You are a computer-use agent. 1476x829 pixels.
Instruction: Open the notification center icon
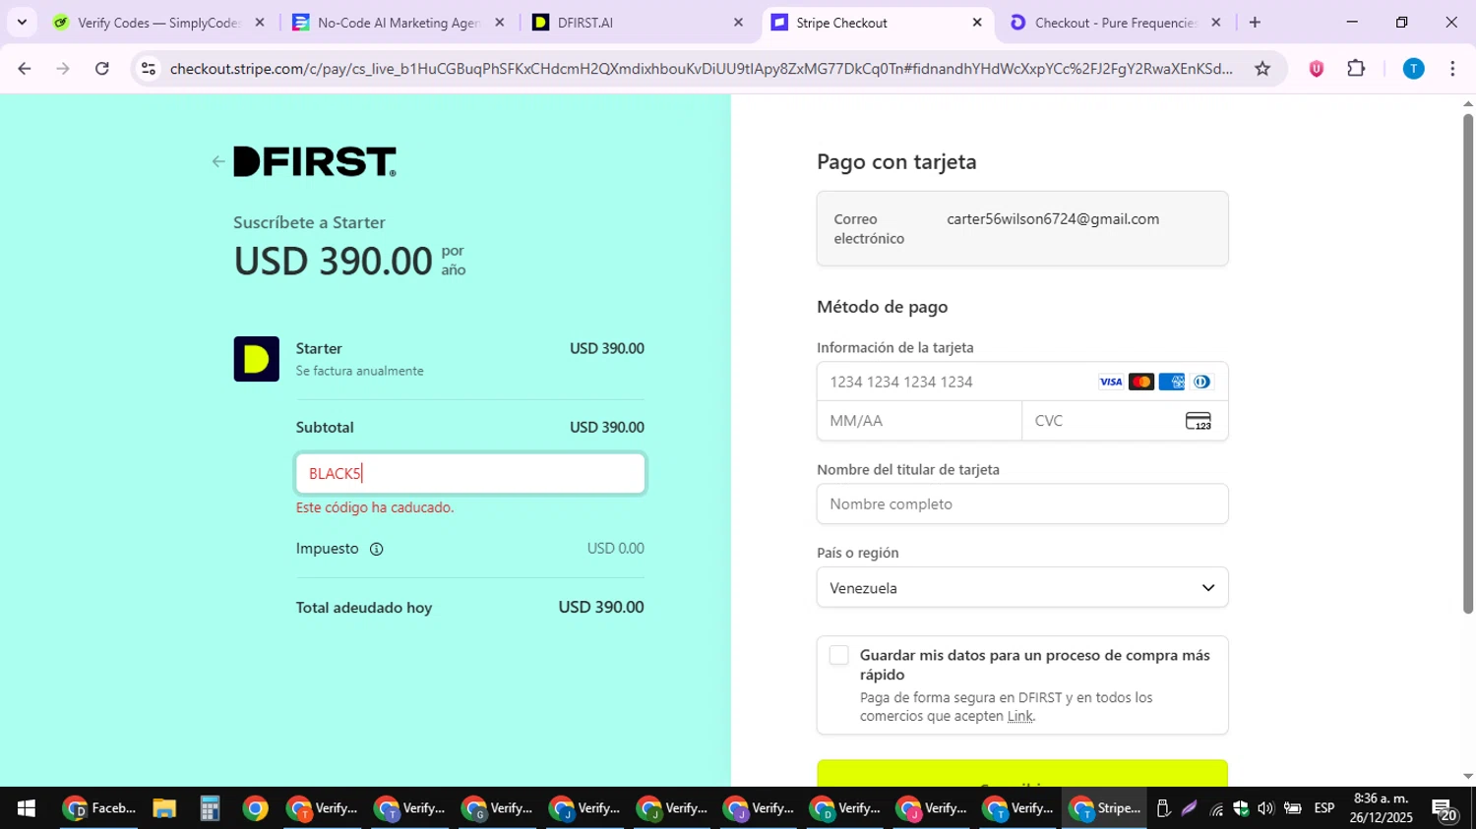tap(1445, 809)
